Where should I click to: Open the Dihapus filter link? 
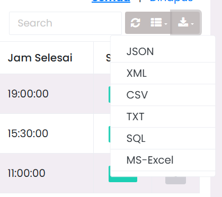[171, 1]
